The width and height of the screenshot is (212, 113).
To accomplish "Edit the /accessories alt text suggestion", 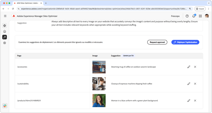I will click(x=189, y=67).
